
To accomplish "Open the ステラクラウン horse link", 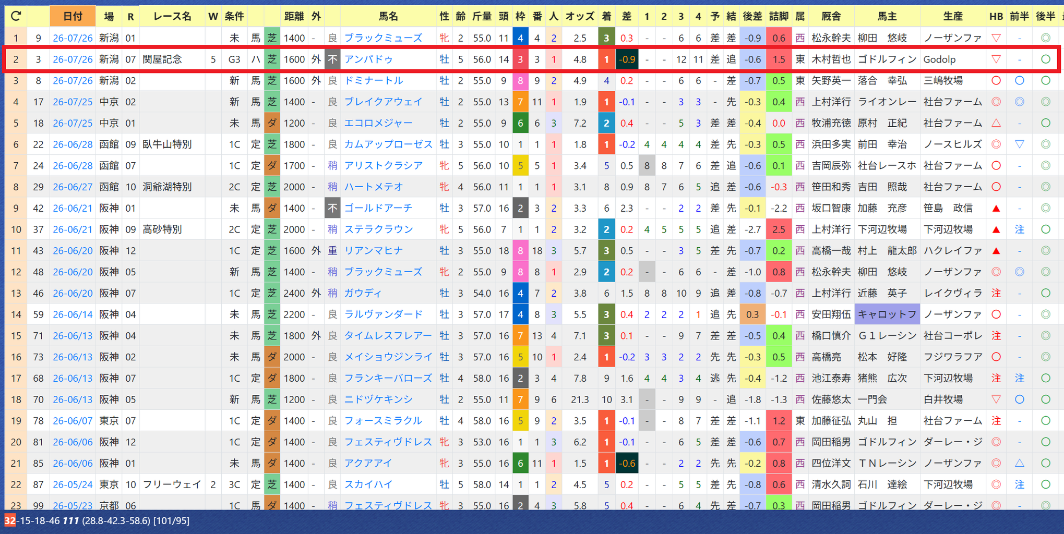I will tap(378, 229).
